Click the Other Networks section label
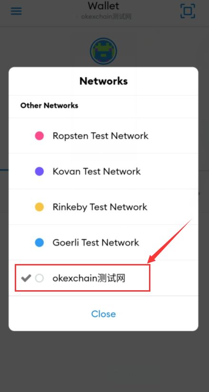 click(x=50, y=106)
